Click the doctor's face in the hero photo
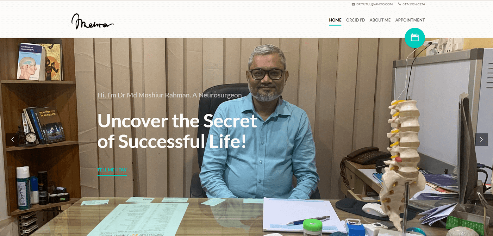The height and width of the screenshot is (236, 493). (x=267, y=74)
